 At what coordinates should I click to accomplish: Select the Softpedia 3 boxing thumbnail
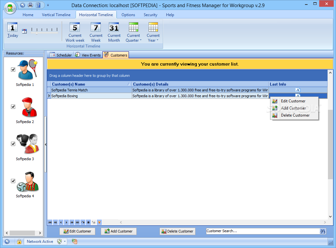click(28, 144)
